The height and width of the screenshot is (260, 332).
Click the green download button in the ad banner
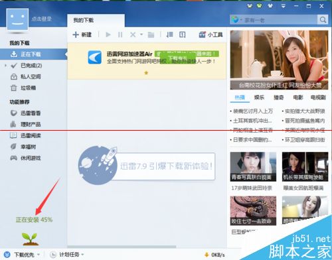[x=177, y=58]
